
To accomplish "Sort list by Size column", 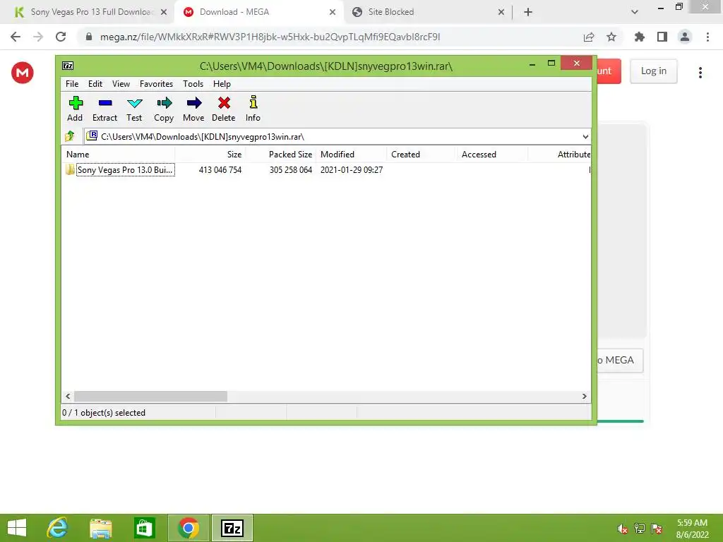I will [210, 155].
